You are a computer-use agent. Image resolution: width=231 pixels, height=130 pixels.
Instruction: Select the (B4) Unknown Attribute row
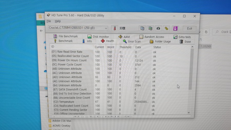[121, 85]
